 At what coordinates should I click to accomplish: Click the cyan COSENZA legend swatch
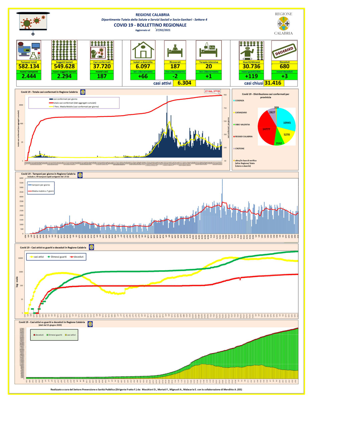point(234,101)
